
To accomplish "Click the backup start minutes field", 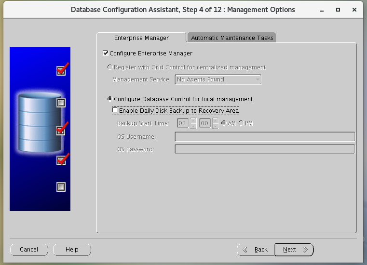I will pyautogui.click(x=205, y=123).
